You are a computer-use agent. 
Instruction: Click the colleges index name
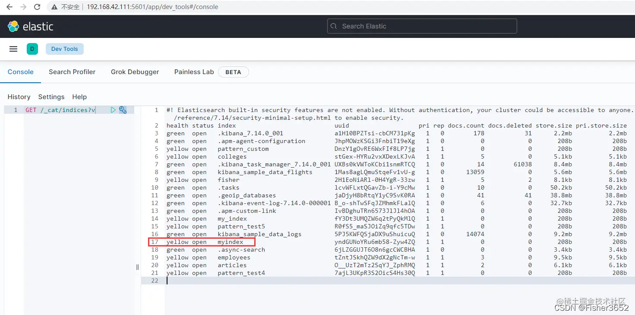[232, 156]
